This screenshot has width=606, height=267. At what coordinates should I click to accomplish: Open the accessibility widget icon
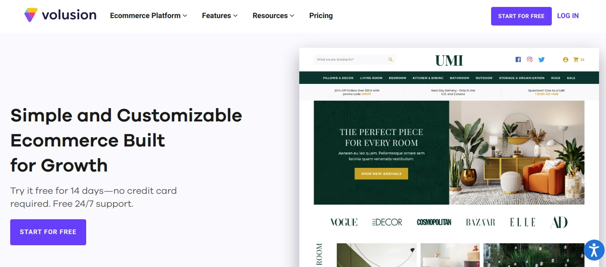coord(594,250)
